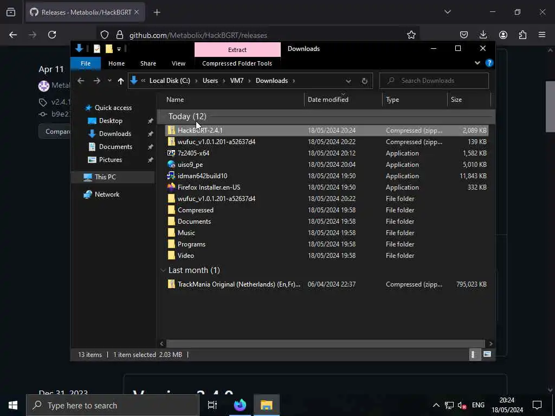The height and width of the screenshot is (416, 555).
Task: Open the Windows Start menu
Action: tap(13, 405)
